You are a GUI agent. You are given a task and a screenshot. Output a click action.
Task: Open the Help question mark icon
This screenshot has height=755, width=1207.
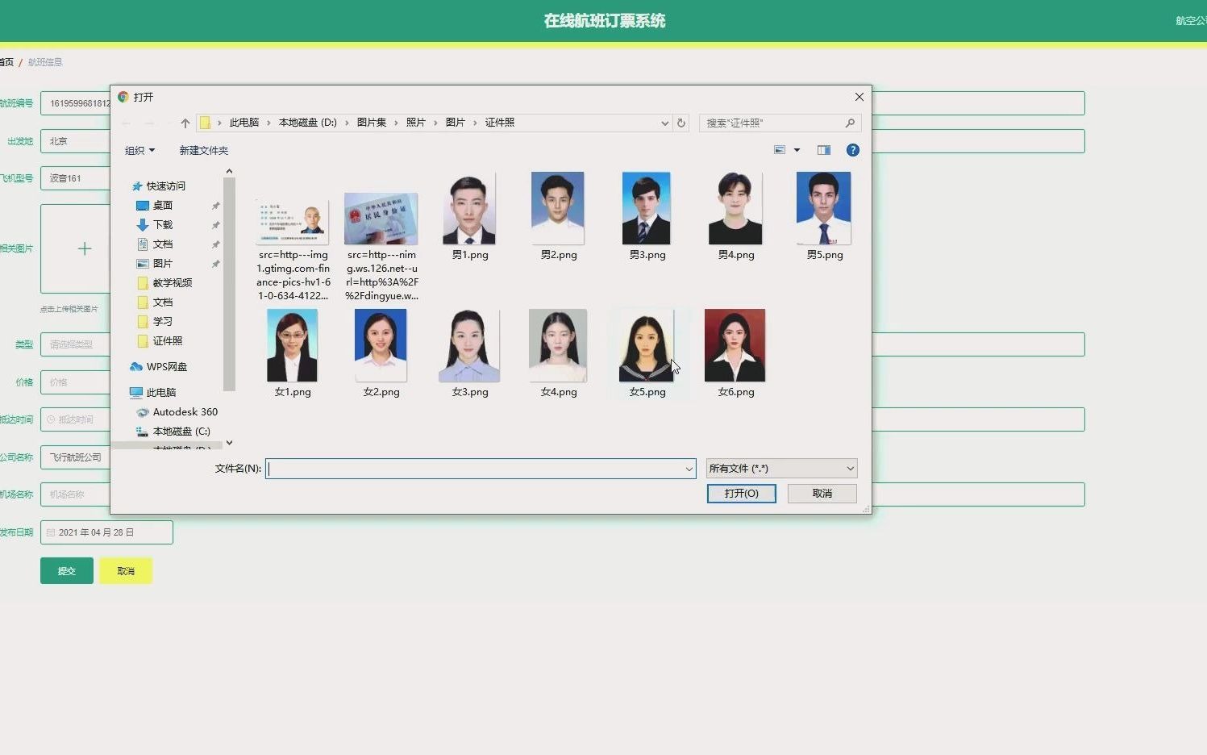[x=852, y=149]
